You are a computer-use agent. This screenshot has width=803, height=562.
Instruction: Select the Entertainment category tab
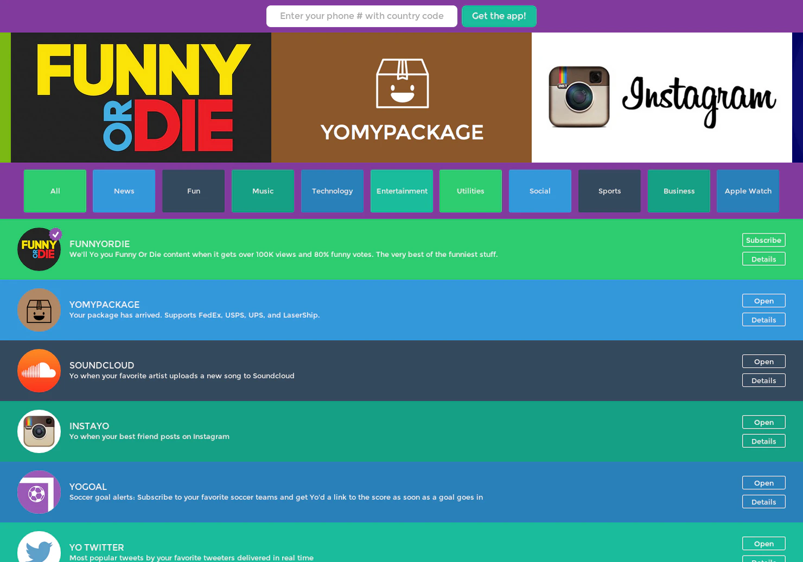tap(402, 191)
